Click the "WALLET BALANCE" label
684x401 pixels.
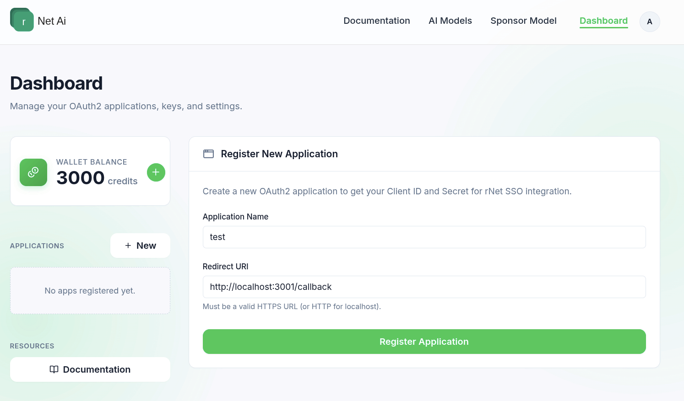tap(92, 162)
